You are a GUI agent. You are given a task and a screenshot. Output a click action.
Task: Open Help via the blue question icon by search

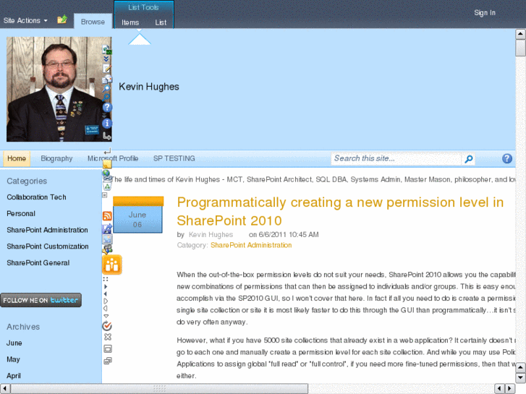(507, 158)
